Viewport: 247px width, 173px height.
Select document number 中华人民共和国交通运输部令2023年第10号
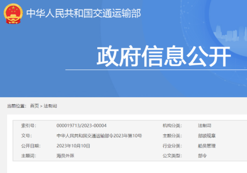pyautogui.click(x=99, y=136)
